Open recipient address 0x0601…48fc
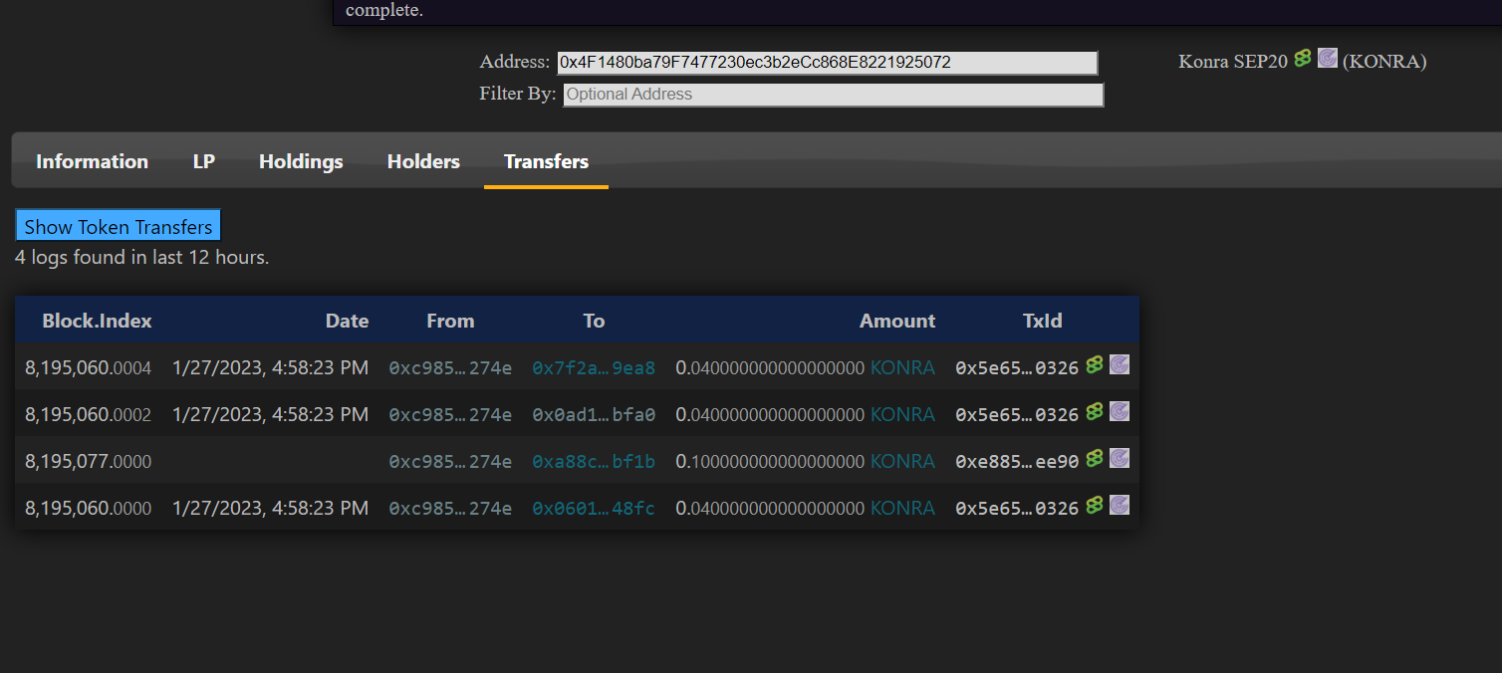Image resolution: width=1502 pixels, height=673 pixels. [x=594, y=509]
